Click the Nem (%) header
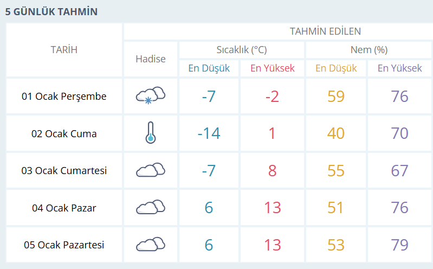The width and height of the screenshot is (433, 269). click(x=369, y=50)
